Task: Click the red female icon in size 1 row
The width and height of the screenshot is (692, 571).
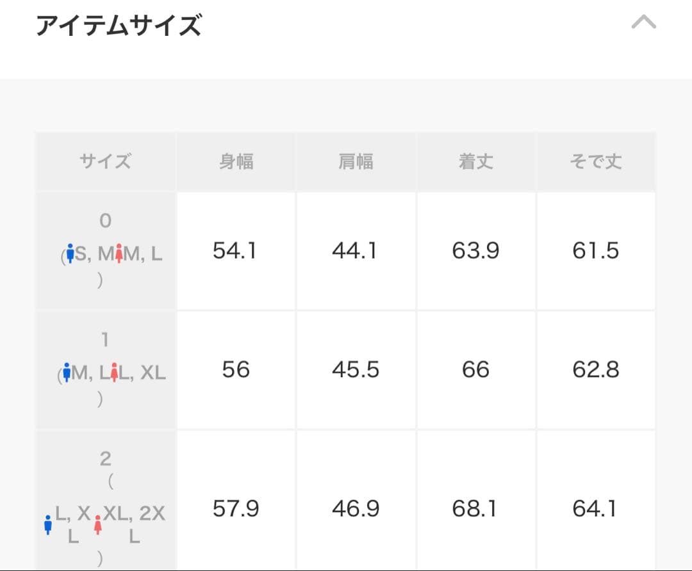Action: coord(114,372)
